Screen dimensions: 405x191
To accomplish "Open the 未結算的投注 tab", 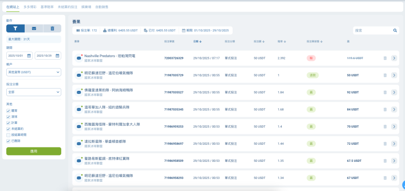I will (x=67, y=7).
